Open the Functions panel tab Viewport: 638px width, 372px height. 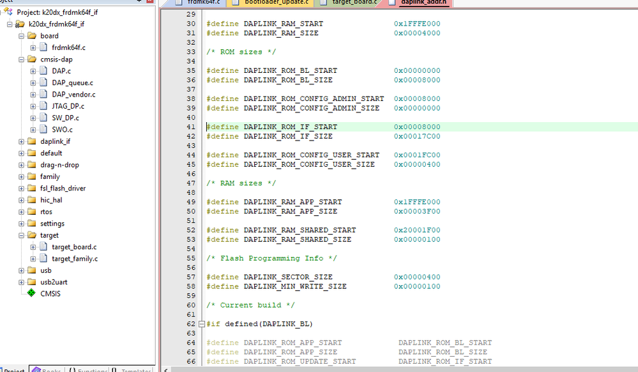(87, 369)
